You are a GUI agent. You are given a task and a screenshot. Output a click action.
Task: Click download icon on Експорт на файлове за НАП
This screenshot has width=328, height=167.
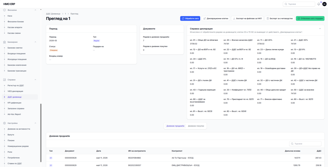(234, 18)
